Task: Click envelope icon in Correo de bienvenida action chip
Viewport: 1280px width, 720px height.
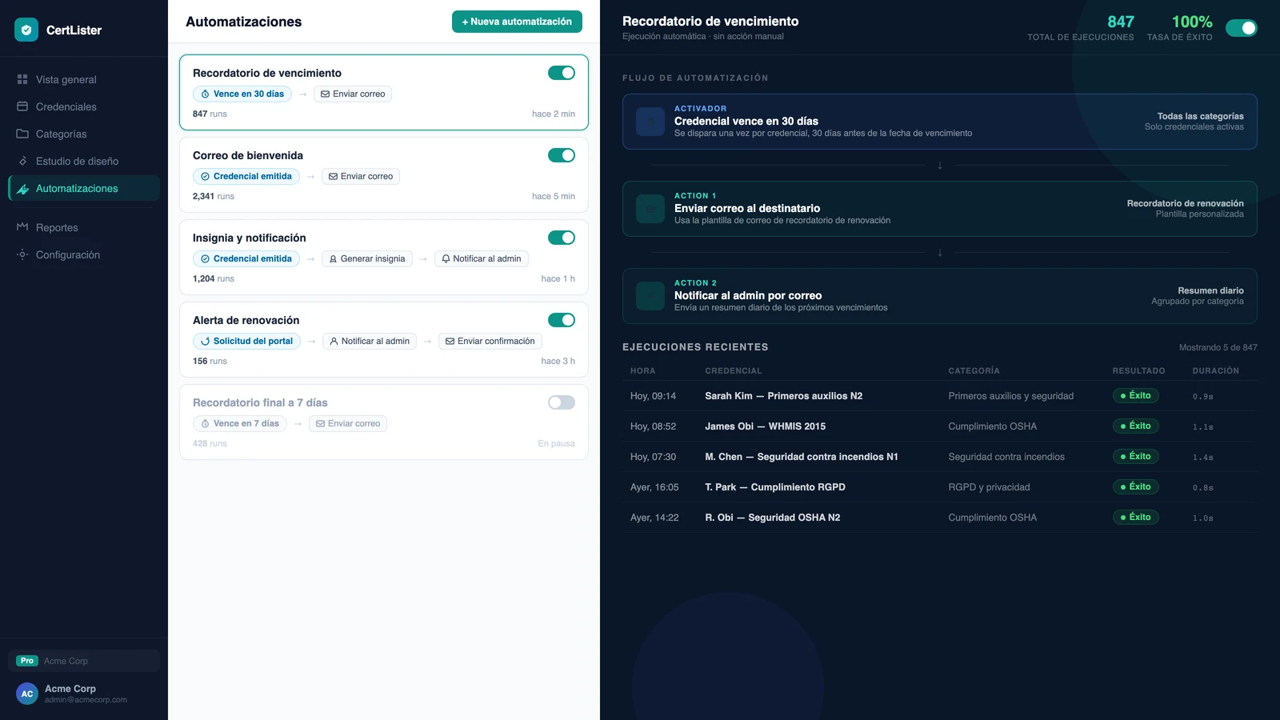Action: pyautogui.click(x=333, y=177)
